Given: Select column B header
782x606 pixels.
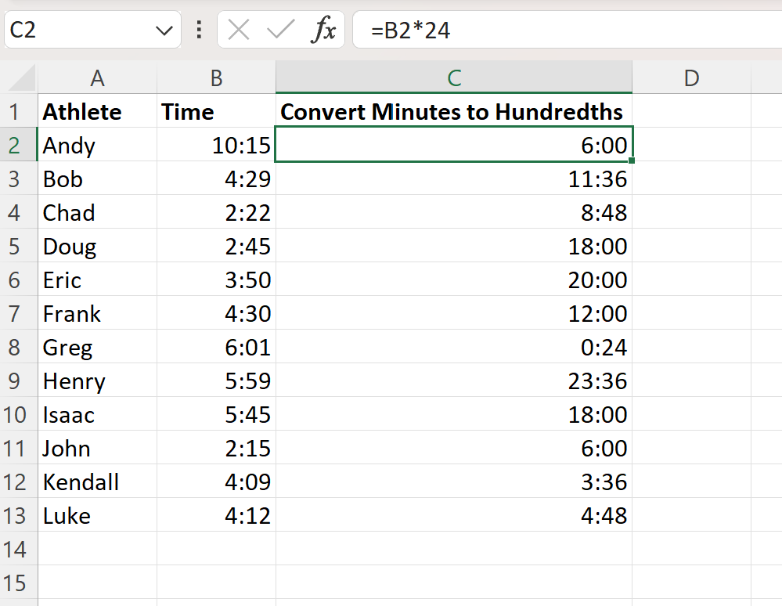Looking at the screenshot, I should (216, 78).
